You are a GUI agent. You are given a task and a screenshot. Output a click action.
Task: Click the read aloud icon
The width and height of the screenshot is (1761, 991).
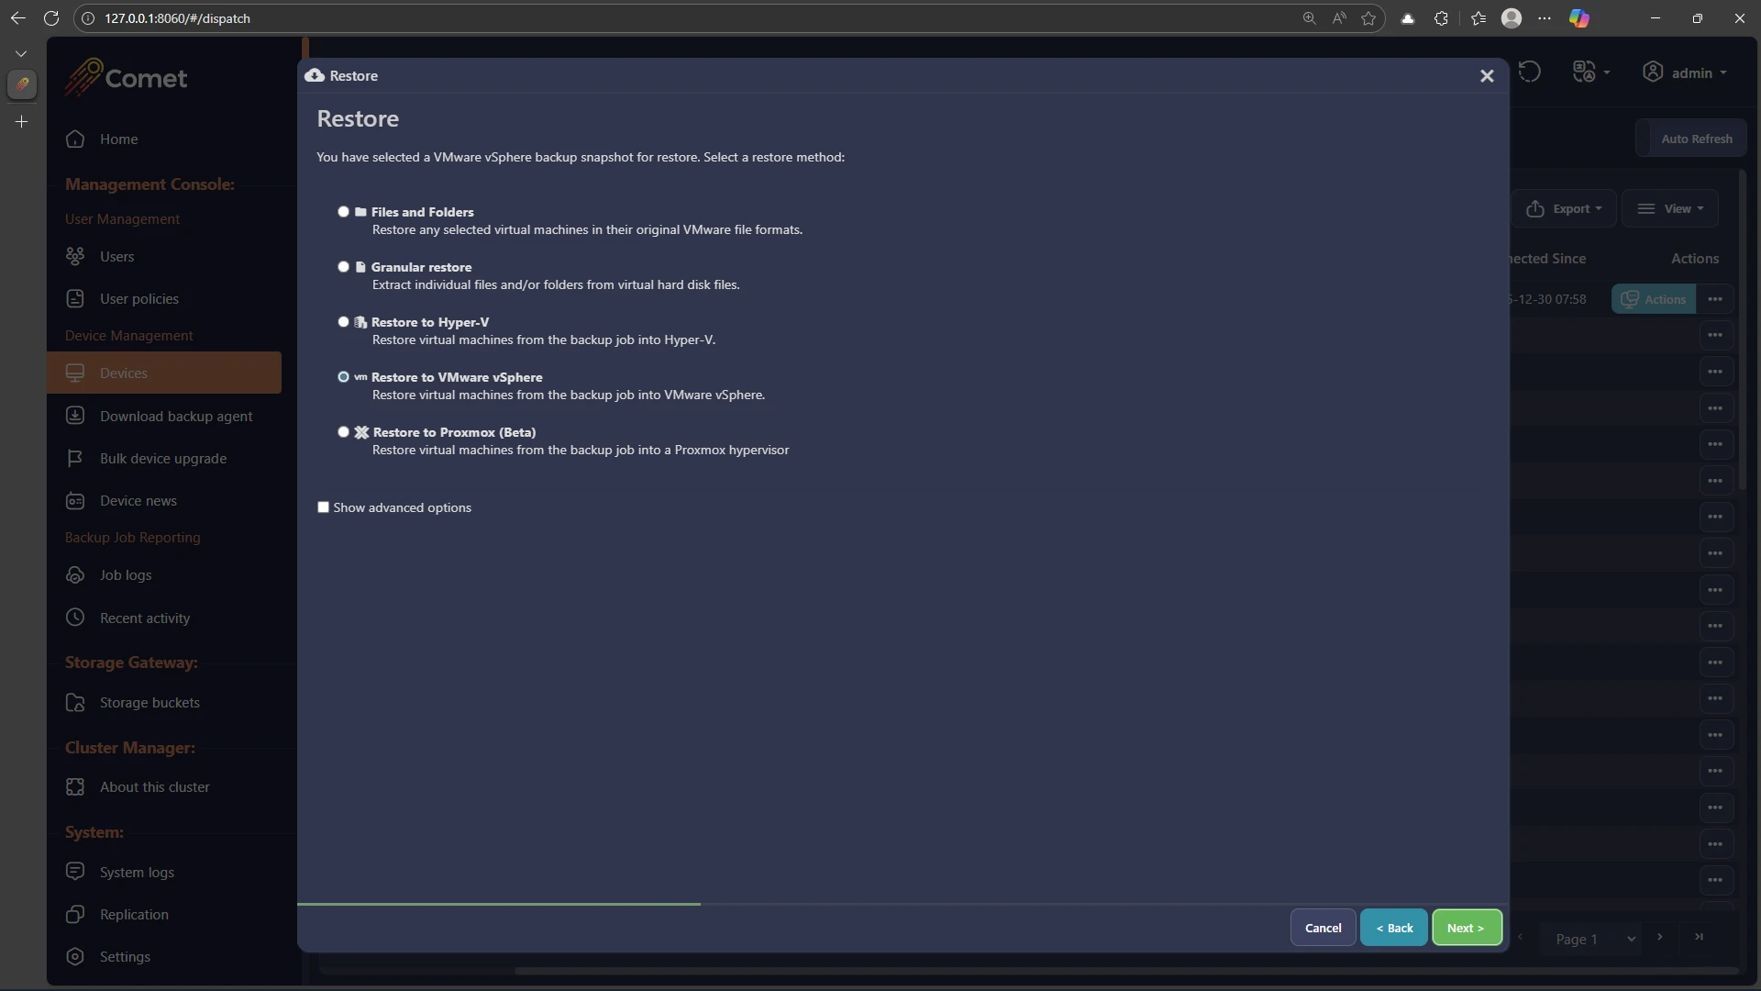pyautogui.click(x=1339, y=18)
